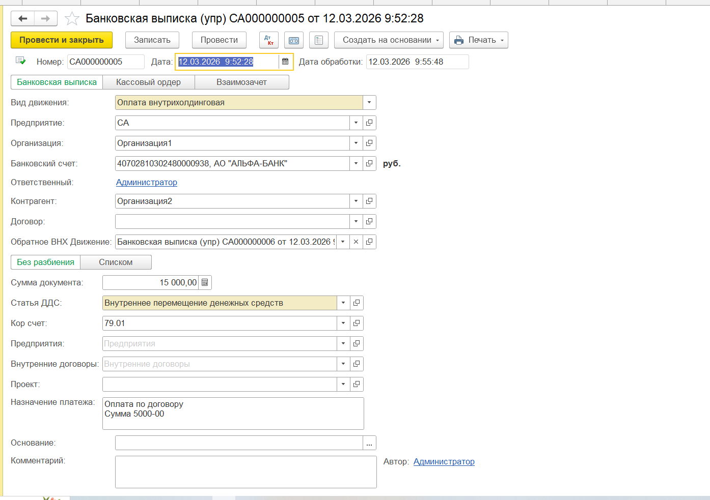Click into the Номер field
Viewport: 710px width, 500px height.
pos(106,62)
